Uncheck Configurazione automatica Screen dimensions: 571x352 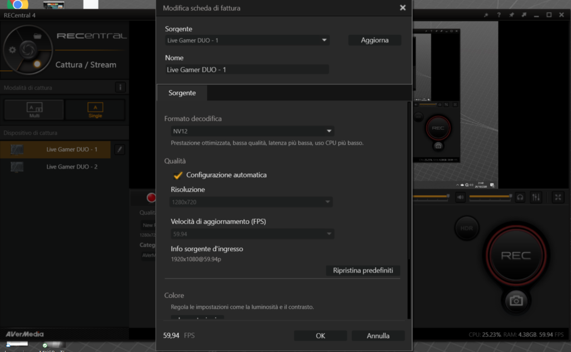pos(178,175)
